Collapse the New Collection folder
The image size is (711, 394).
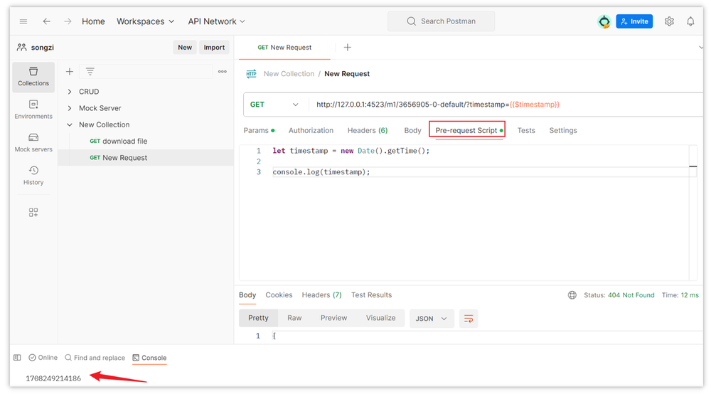tap(70, 124)
